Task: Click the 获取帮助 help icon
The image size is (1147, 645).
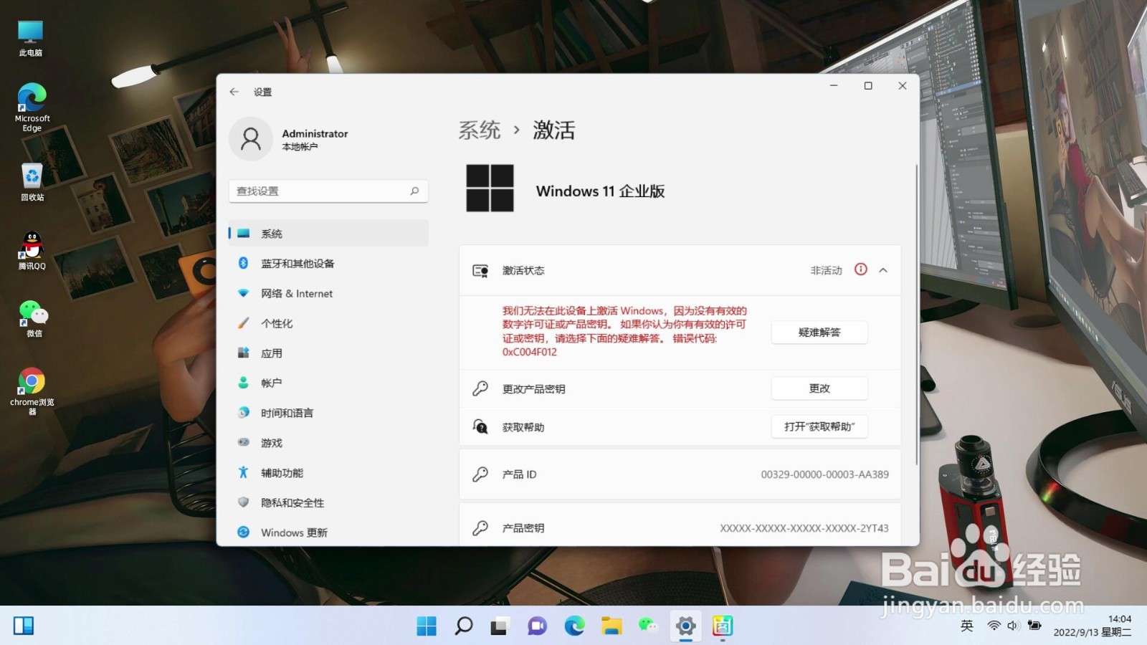Action: tap(480, 426)
